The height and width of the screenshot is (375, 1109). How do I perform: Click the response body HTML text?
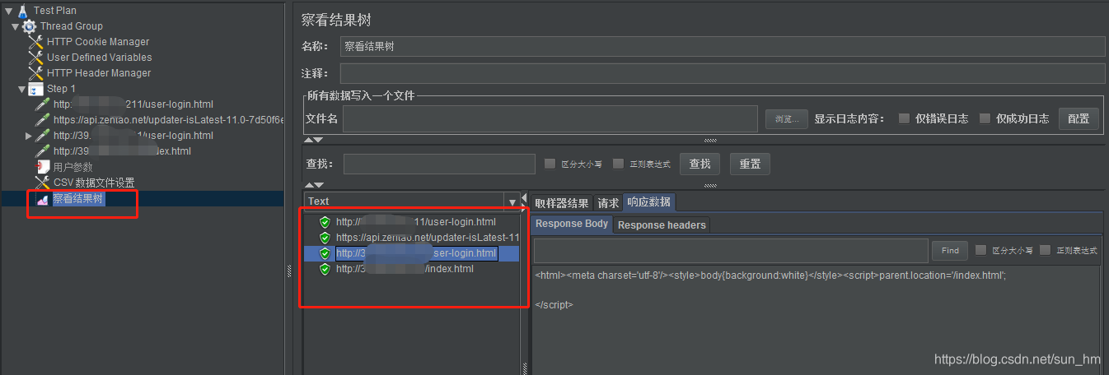pos(770,275)
